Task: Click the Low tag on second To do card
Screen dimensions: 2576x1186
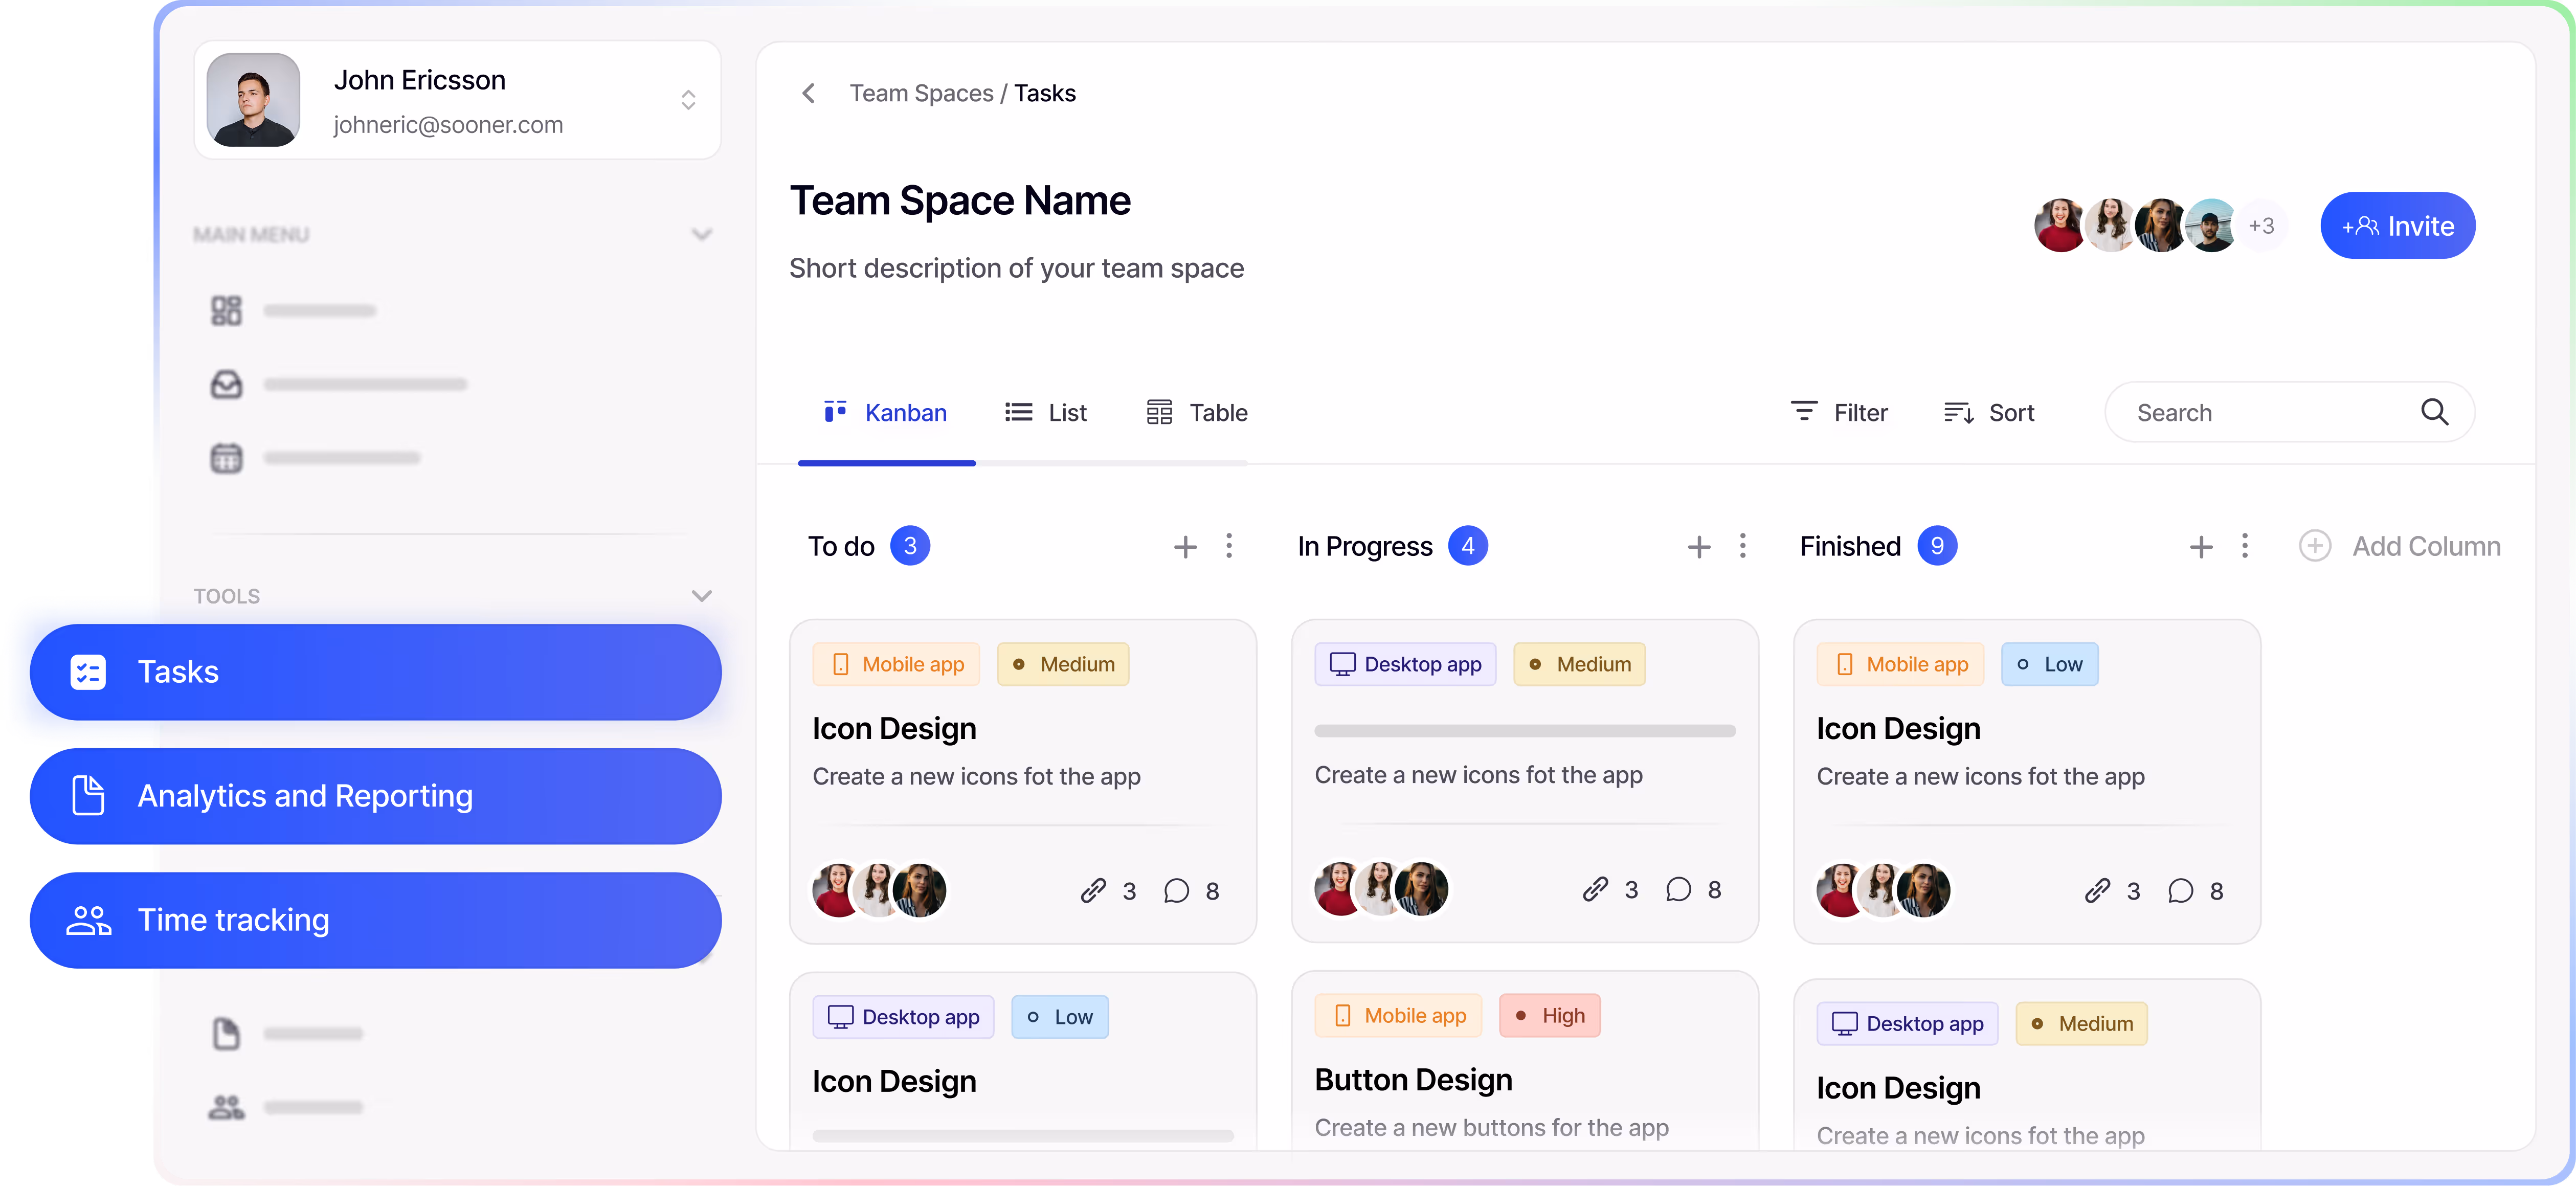Action: [1059, 1017]
